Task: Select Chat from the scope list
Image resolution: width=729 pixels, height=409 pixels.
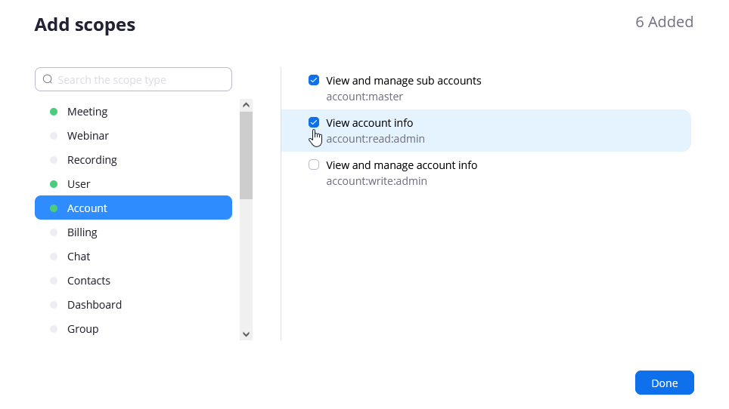Action: coord(79,257)
